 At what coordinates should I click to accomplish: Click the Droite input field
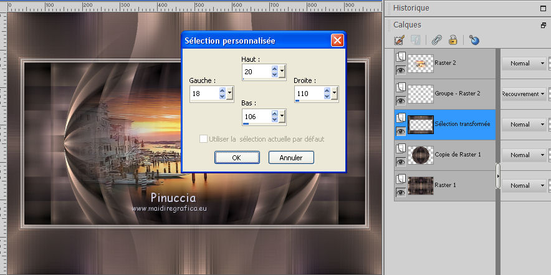pyautogui.click(x=309, y=94)
